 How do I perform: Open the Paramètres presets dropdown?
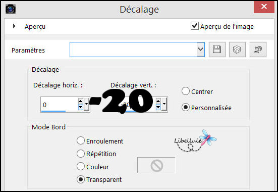click(200, 50)
